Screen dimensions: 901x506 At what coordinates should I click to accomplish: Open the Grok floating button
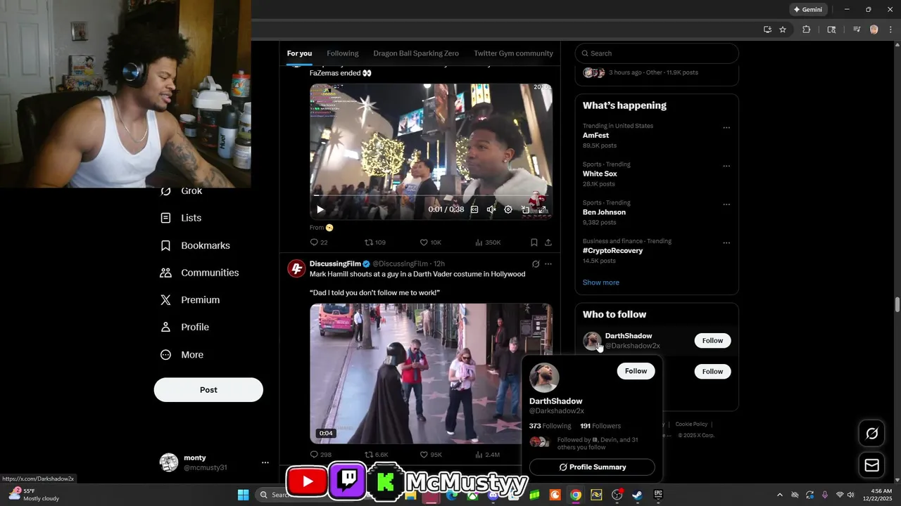pos(871,434)
